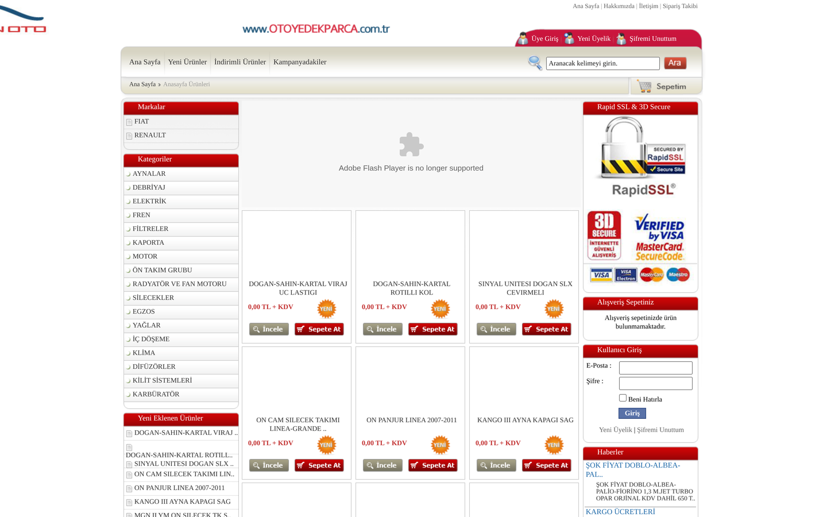Open the ŞOK FİYAT DOBLO-ALBEA news headline

pos(633,470)
